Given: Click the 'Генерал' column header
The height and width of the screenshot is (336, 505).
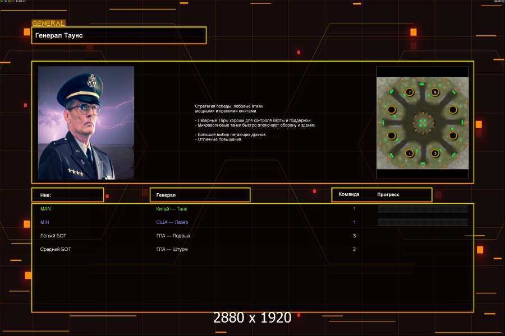Looking at the screenshot, I should pos(200,195).
